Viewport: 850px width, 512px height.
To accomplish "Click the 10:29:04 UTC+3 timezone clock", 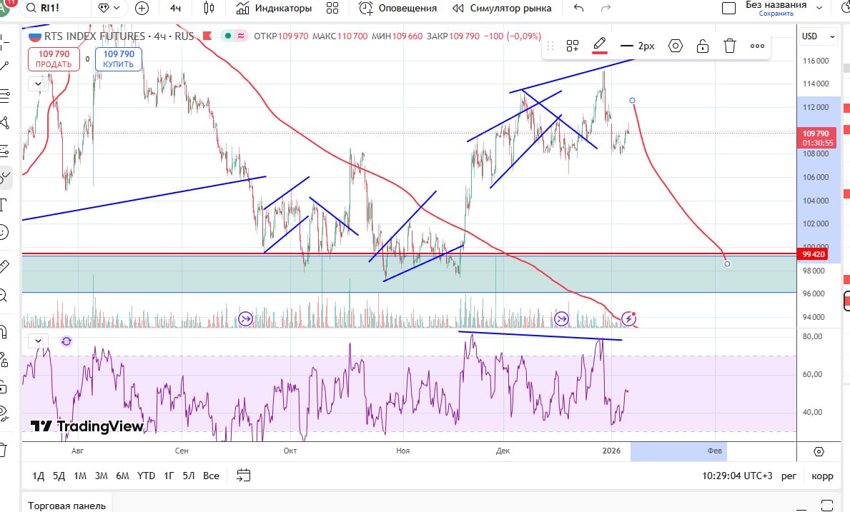I will 737,476.
